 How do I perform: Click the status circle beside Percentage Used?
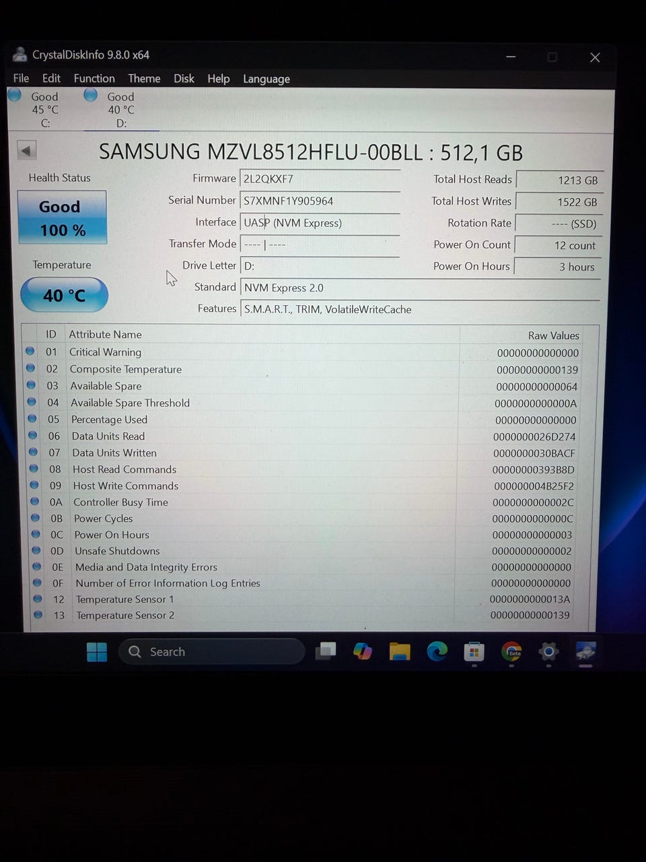click(32, 419)
